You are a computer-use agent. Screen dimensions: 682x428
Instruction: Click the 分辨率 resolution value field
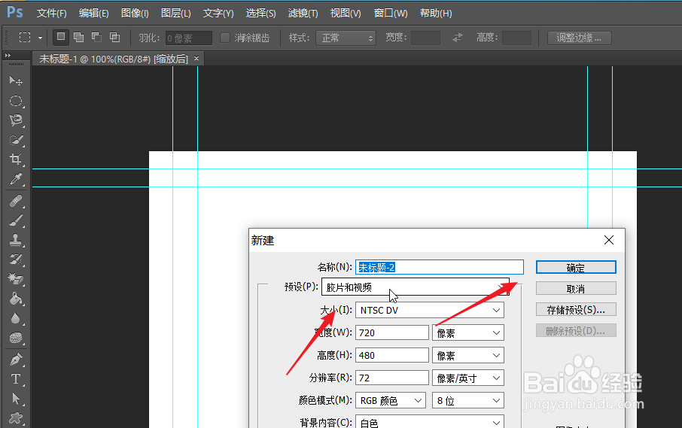tap(392, 378)
